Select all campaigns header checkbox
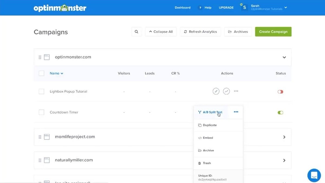The height and width of the screenshot is (183, 325). click(41, 73)
